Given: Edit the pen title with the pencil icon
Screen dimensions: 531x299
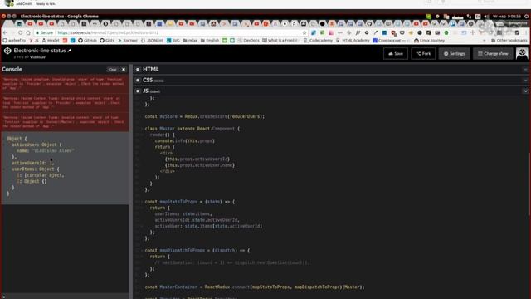Looking at the screenshot, I should (x=70, y=51).
